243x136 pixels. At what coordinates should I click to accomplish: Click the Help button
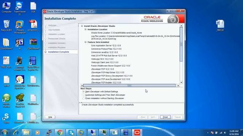click(x=50, y=117)
